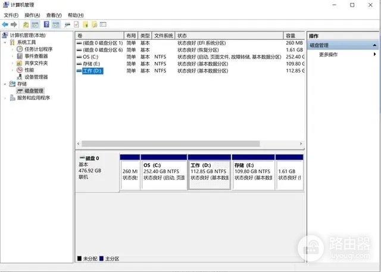This screenshot has height=272, width=381.
Task: Collapse the System Tools (系统工具) node
Action: tap(5, 42)
